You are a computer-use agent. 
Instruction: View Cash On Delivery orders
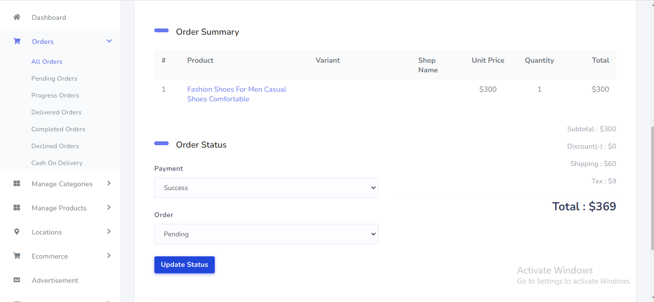pyautogui.click(x=57, y=163)
